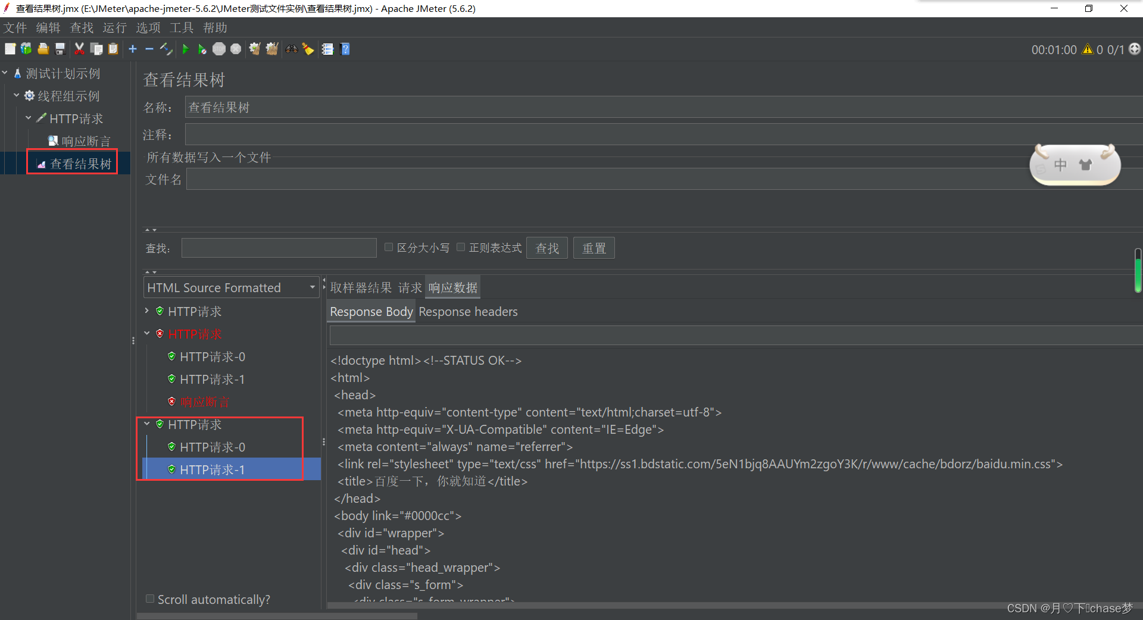Select the Response Body tab
The width and height of the screenshot is (1143, 620).
(371, 312)
